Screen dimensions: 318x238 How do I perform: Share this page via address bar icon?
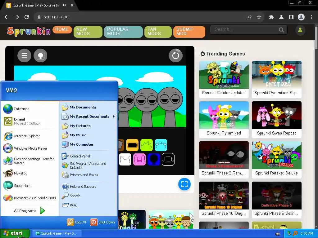249,17
